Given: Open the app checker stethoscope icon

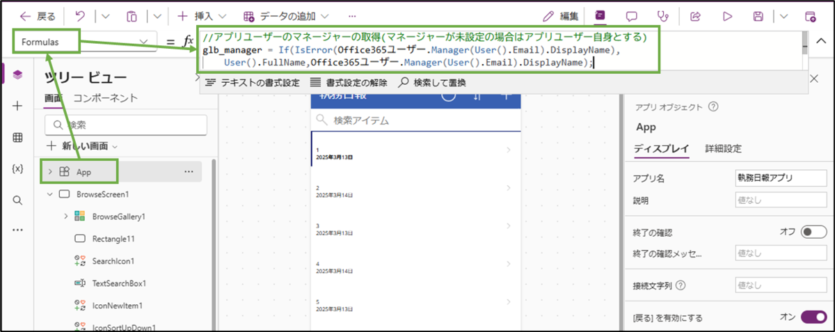Looking at the screenshot, I should (x=662, y=15).
